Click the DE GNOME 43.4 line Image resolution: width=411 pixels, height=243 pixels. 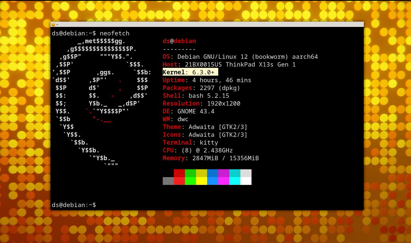tap(189, 111)
